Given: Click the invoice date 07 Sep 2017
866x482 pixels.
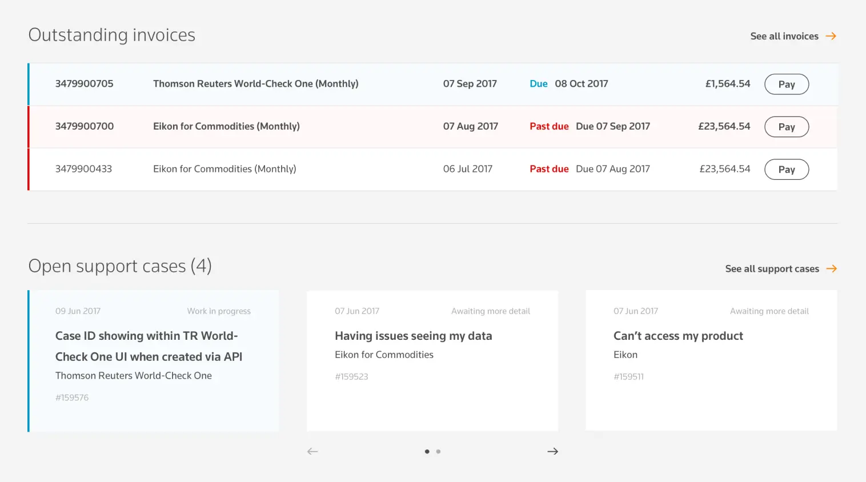Looking at the screenshot, I should tap(470, 83).
